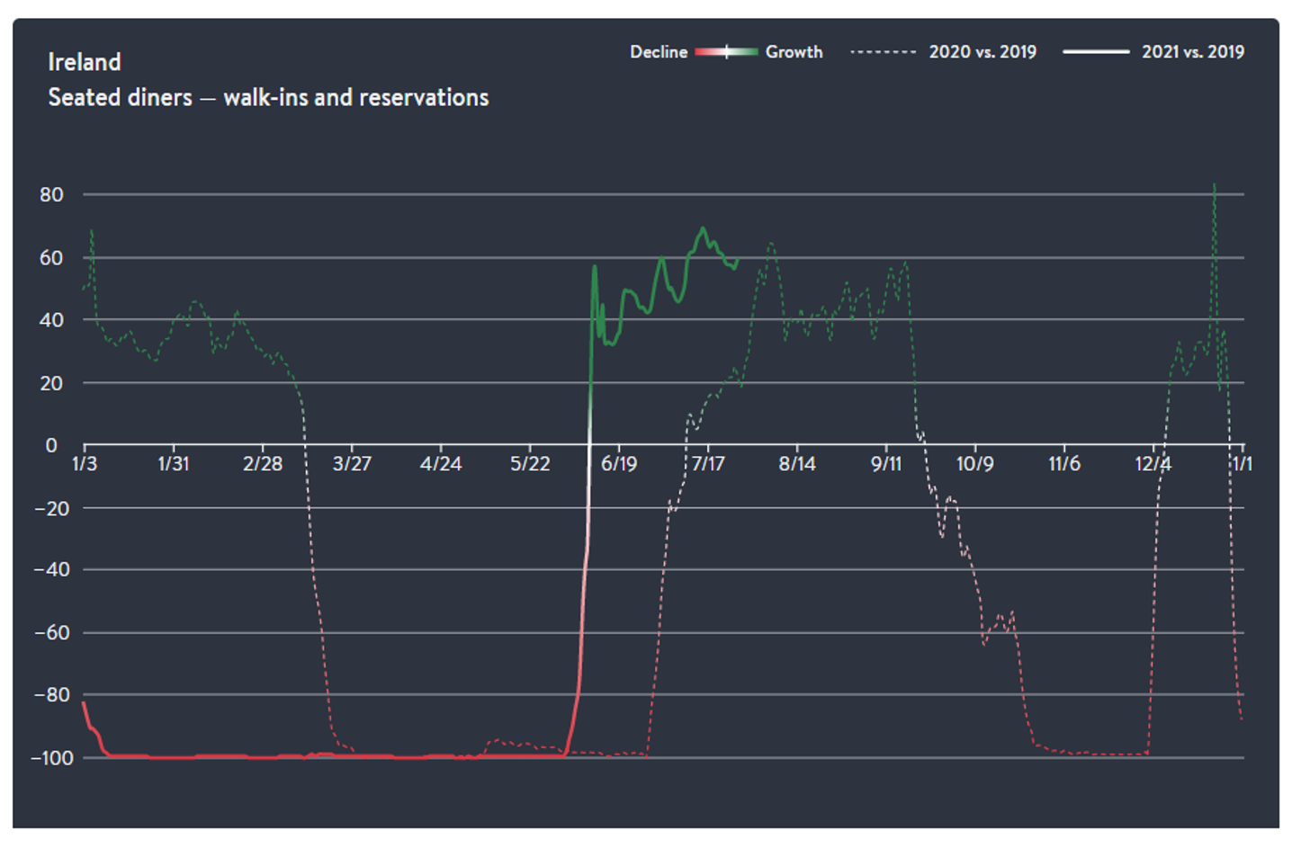1310x848 pixels.
Task: Click the Decline-Growth gradient color bar
Action: [x=726, y=52]
